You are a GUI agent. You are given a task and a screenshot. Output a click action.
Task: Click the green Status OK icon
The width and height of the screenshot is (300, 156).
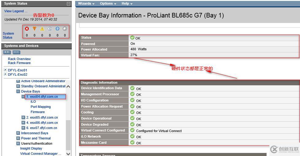click(x=133, y=38)
